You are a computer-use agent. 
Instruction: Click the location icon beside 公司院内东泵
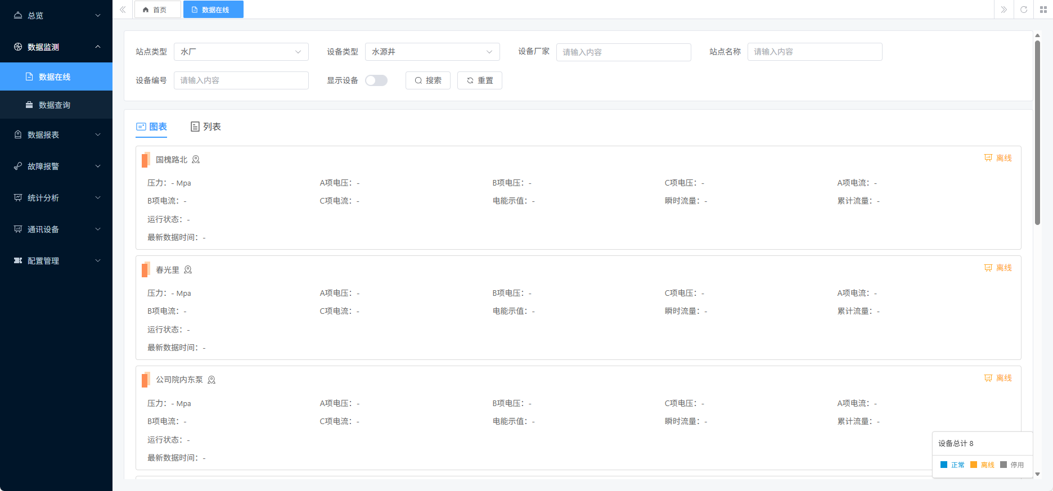tap(211, 380)
